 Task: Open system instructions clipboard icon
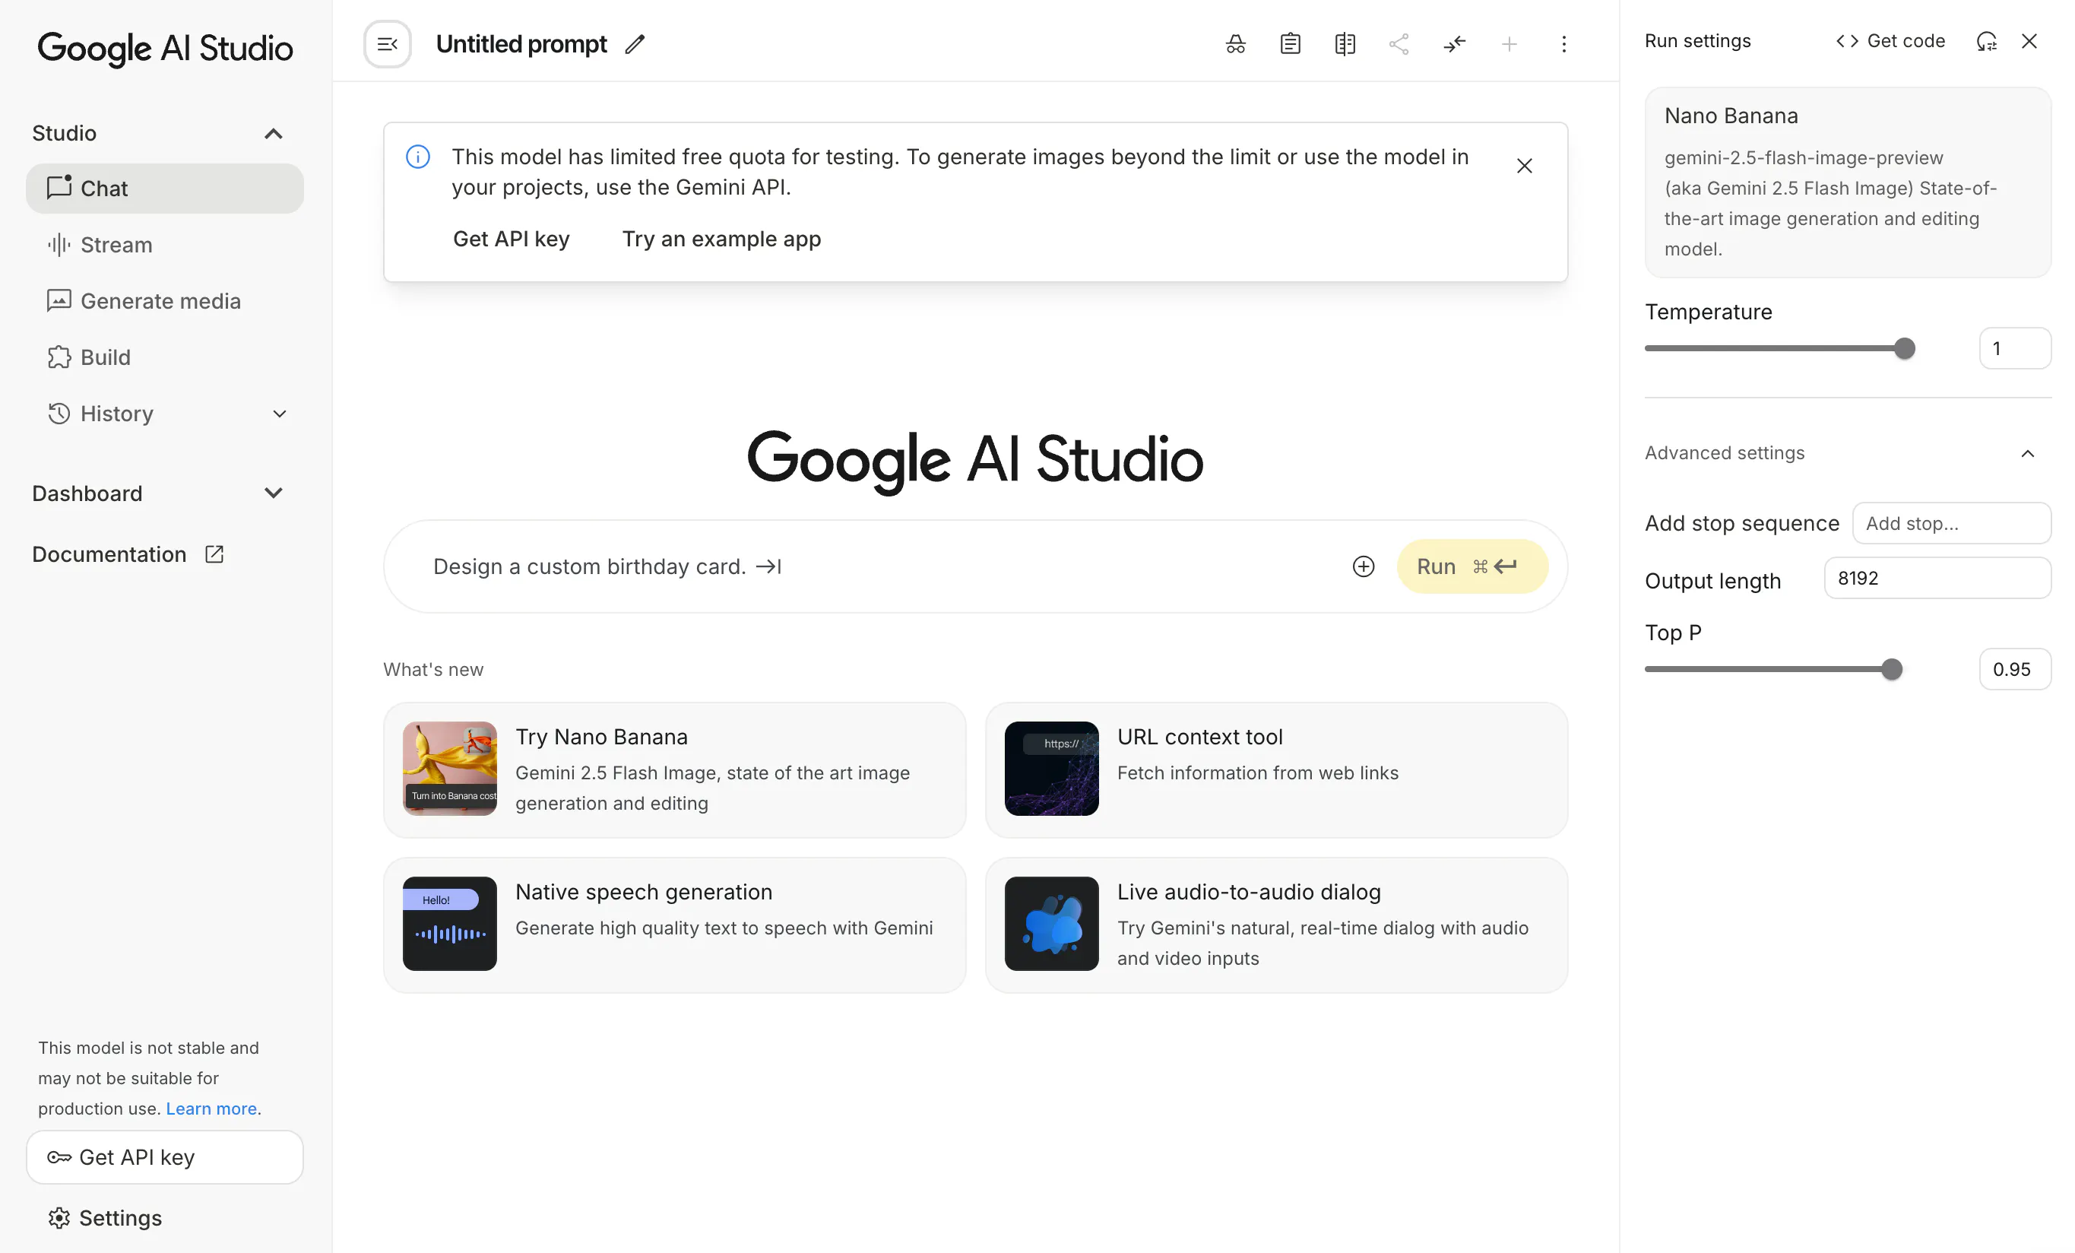pyautogui.click(x=1290, y=44)
